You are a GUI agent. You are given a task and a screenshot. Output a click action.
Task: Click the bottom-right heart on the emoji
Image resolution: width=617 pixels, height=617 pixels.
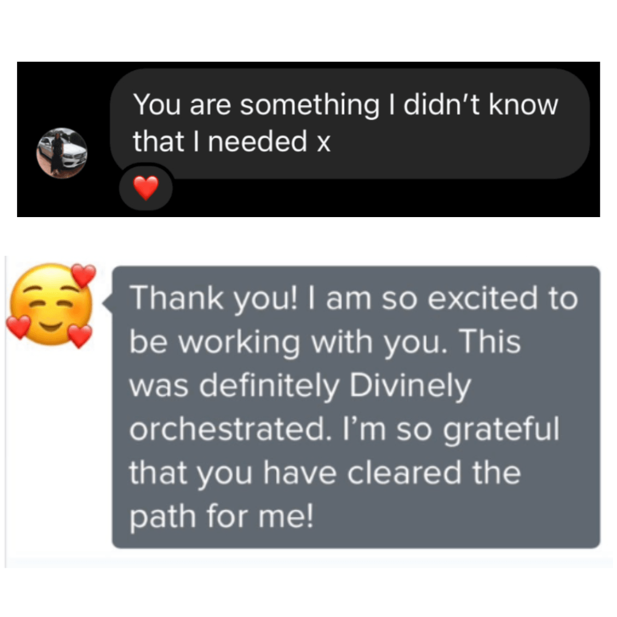tap(81, 336)
